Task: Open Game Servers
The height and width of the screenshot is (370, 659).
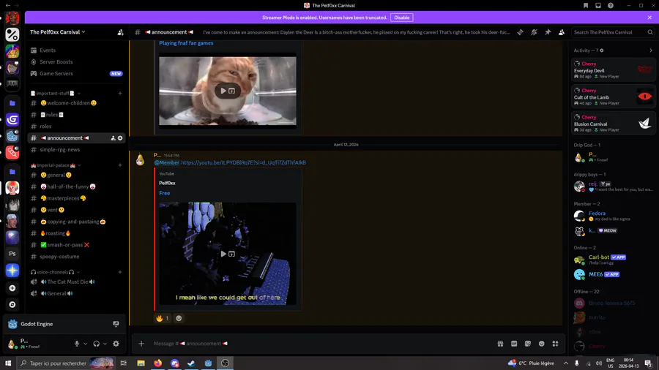Action: point(76,73)
